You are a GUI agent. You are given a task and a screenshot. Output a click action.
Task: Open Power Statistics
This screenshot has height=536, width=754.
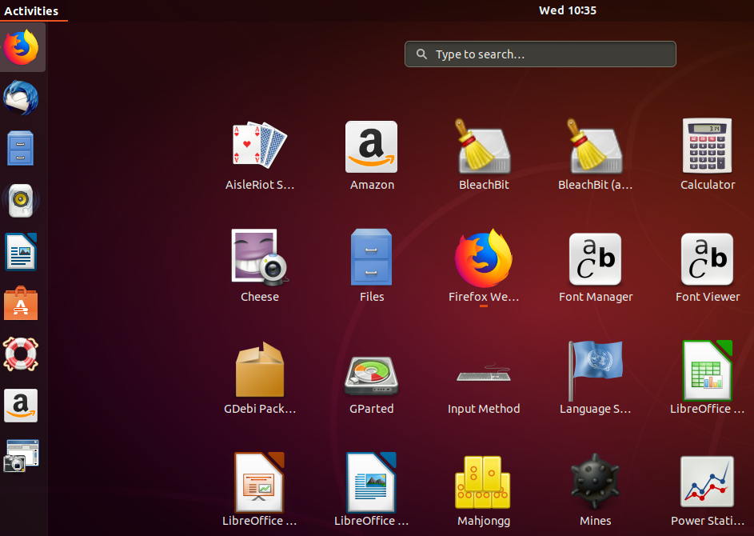point(708,490)
